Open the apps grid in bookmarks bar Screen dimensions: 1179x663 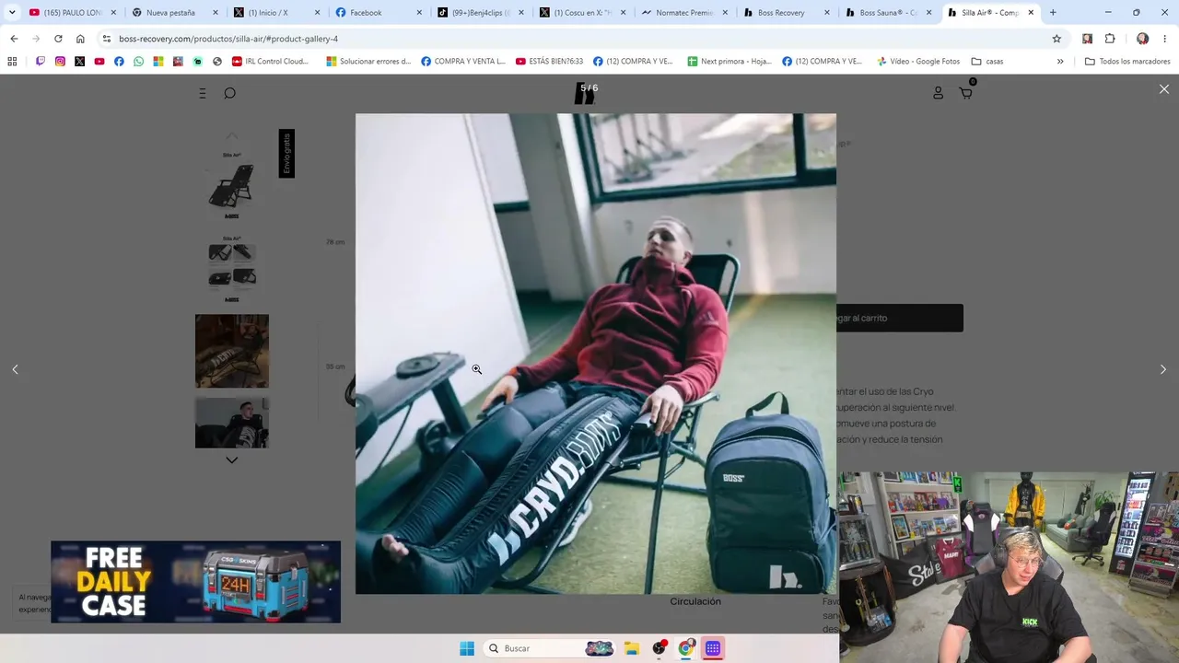point(12,62)
